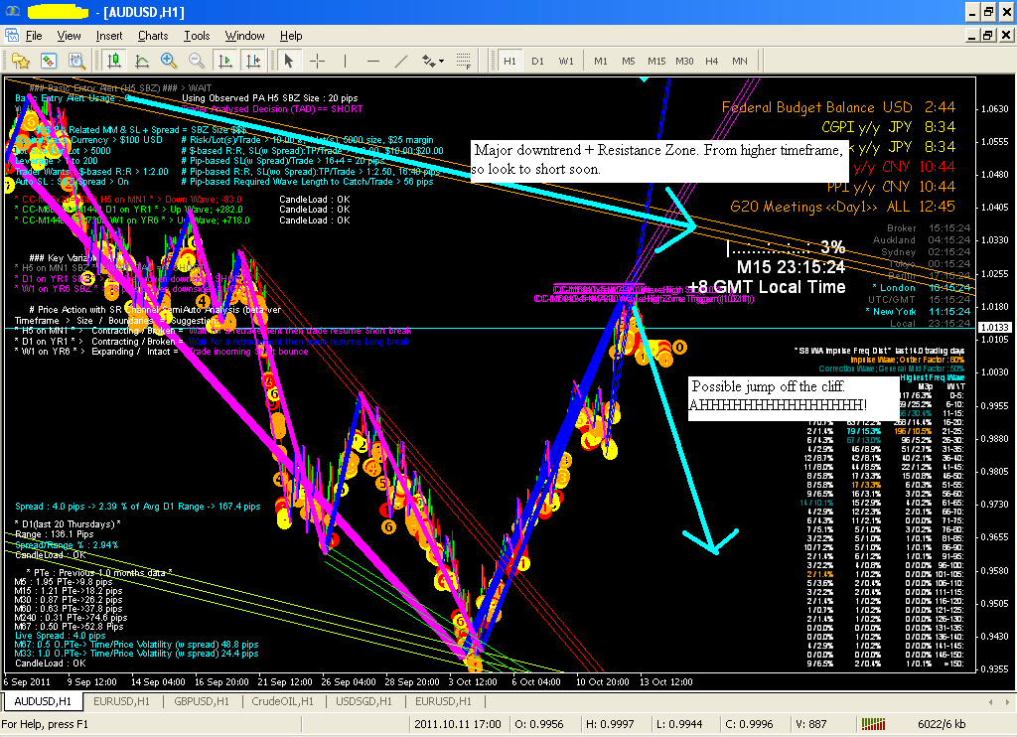Click the 0.9355 price scale label
The width and height of the screenshot is (1017, 737).
click(995, 668)
